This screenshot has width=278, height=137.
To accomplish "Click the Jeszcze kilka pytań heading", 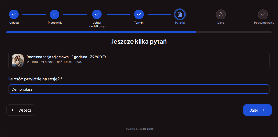I will point(139,41).
